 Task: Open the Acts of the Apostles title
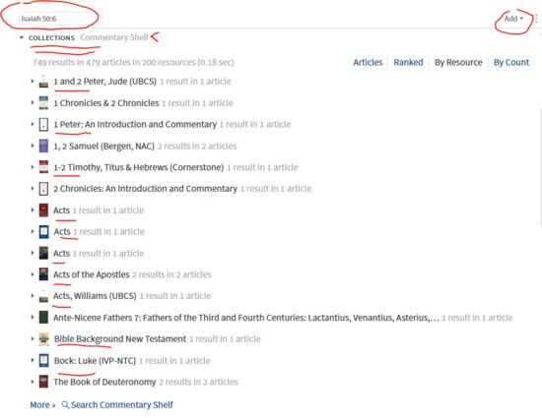tap(92, 274)
